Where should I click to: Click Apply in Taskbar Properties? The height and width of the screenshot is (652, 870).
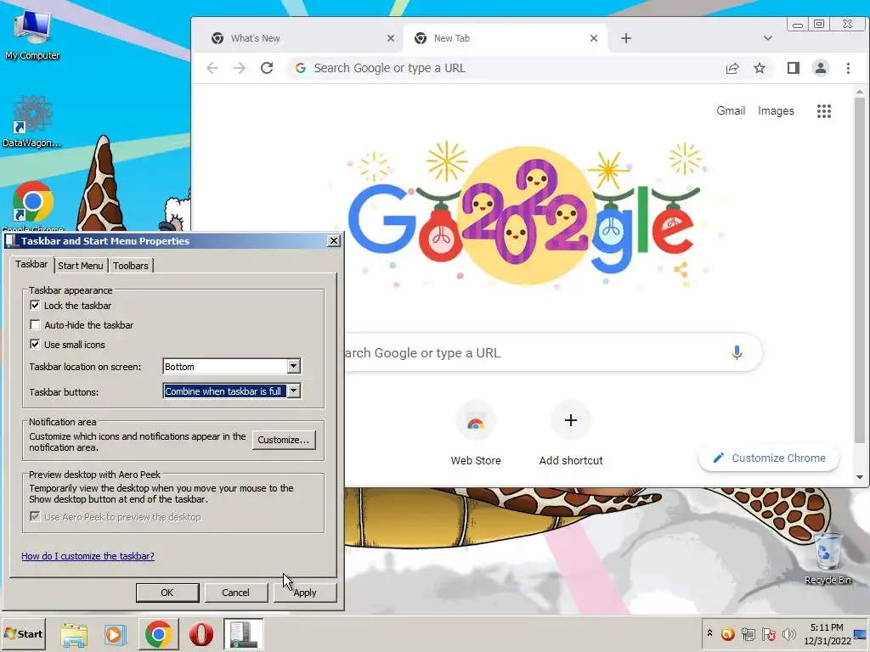(305, 593)
